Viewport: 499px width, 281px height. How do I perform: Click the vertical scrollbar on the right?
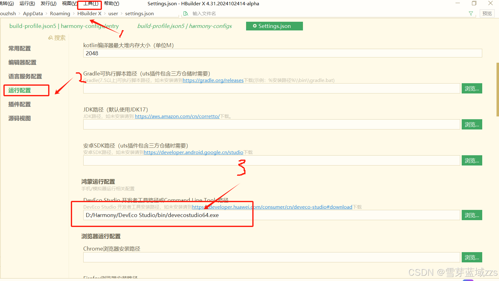497,89
